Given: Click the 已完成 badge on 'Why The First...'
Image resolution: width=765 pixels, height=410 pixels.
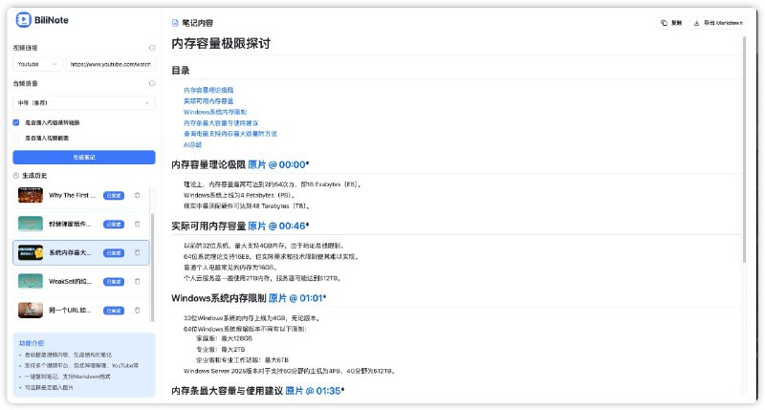Looking at the screenshot, I should pos(114,196).
